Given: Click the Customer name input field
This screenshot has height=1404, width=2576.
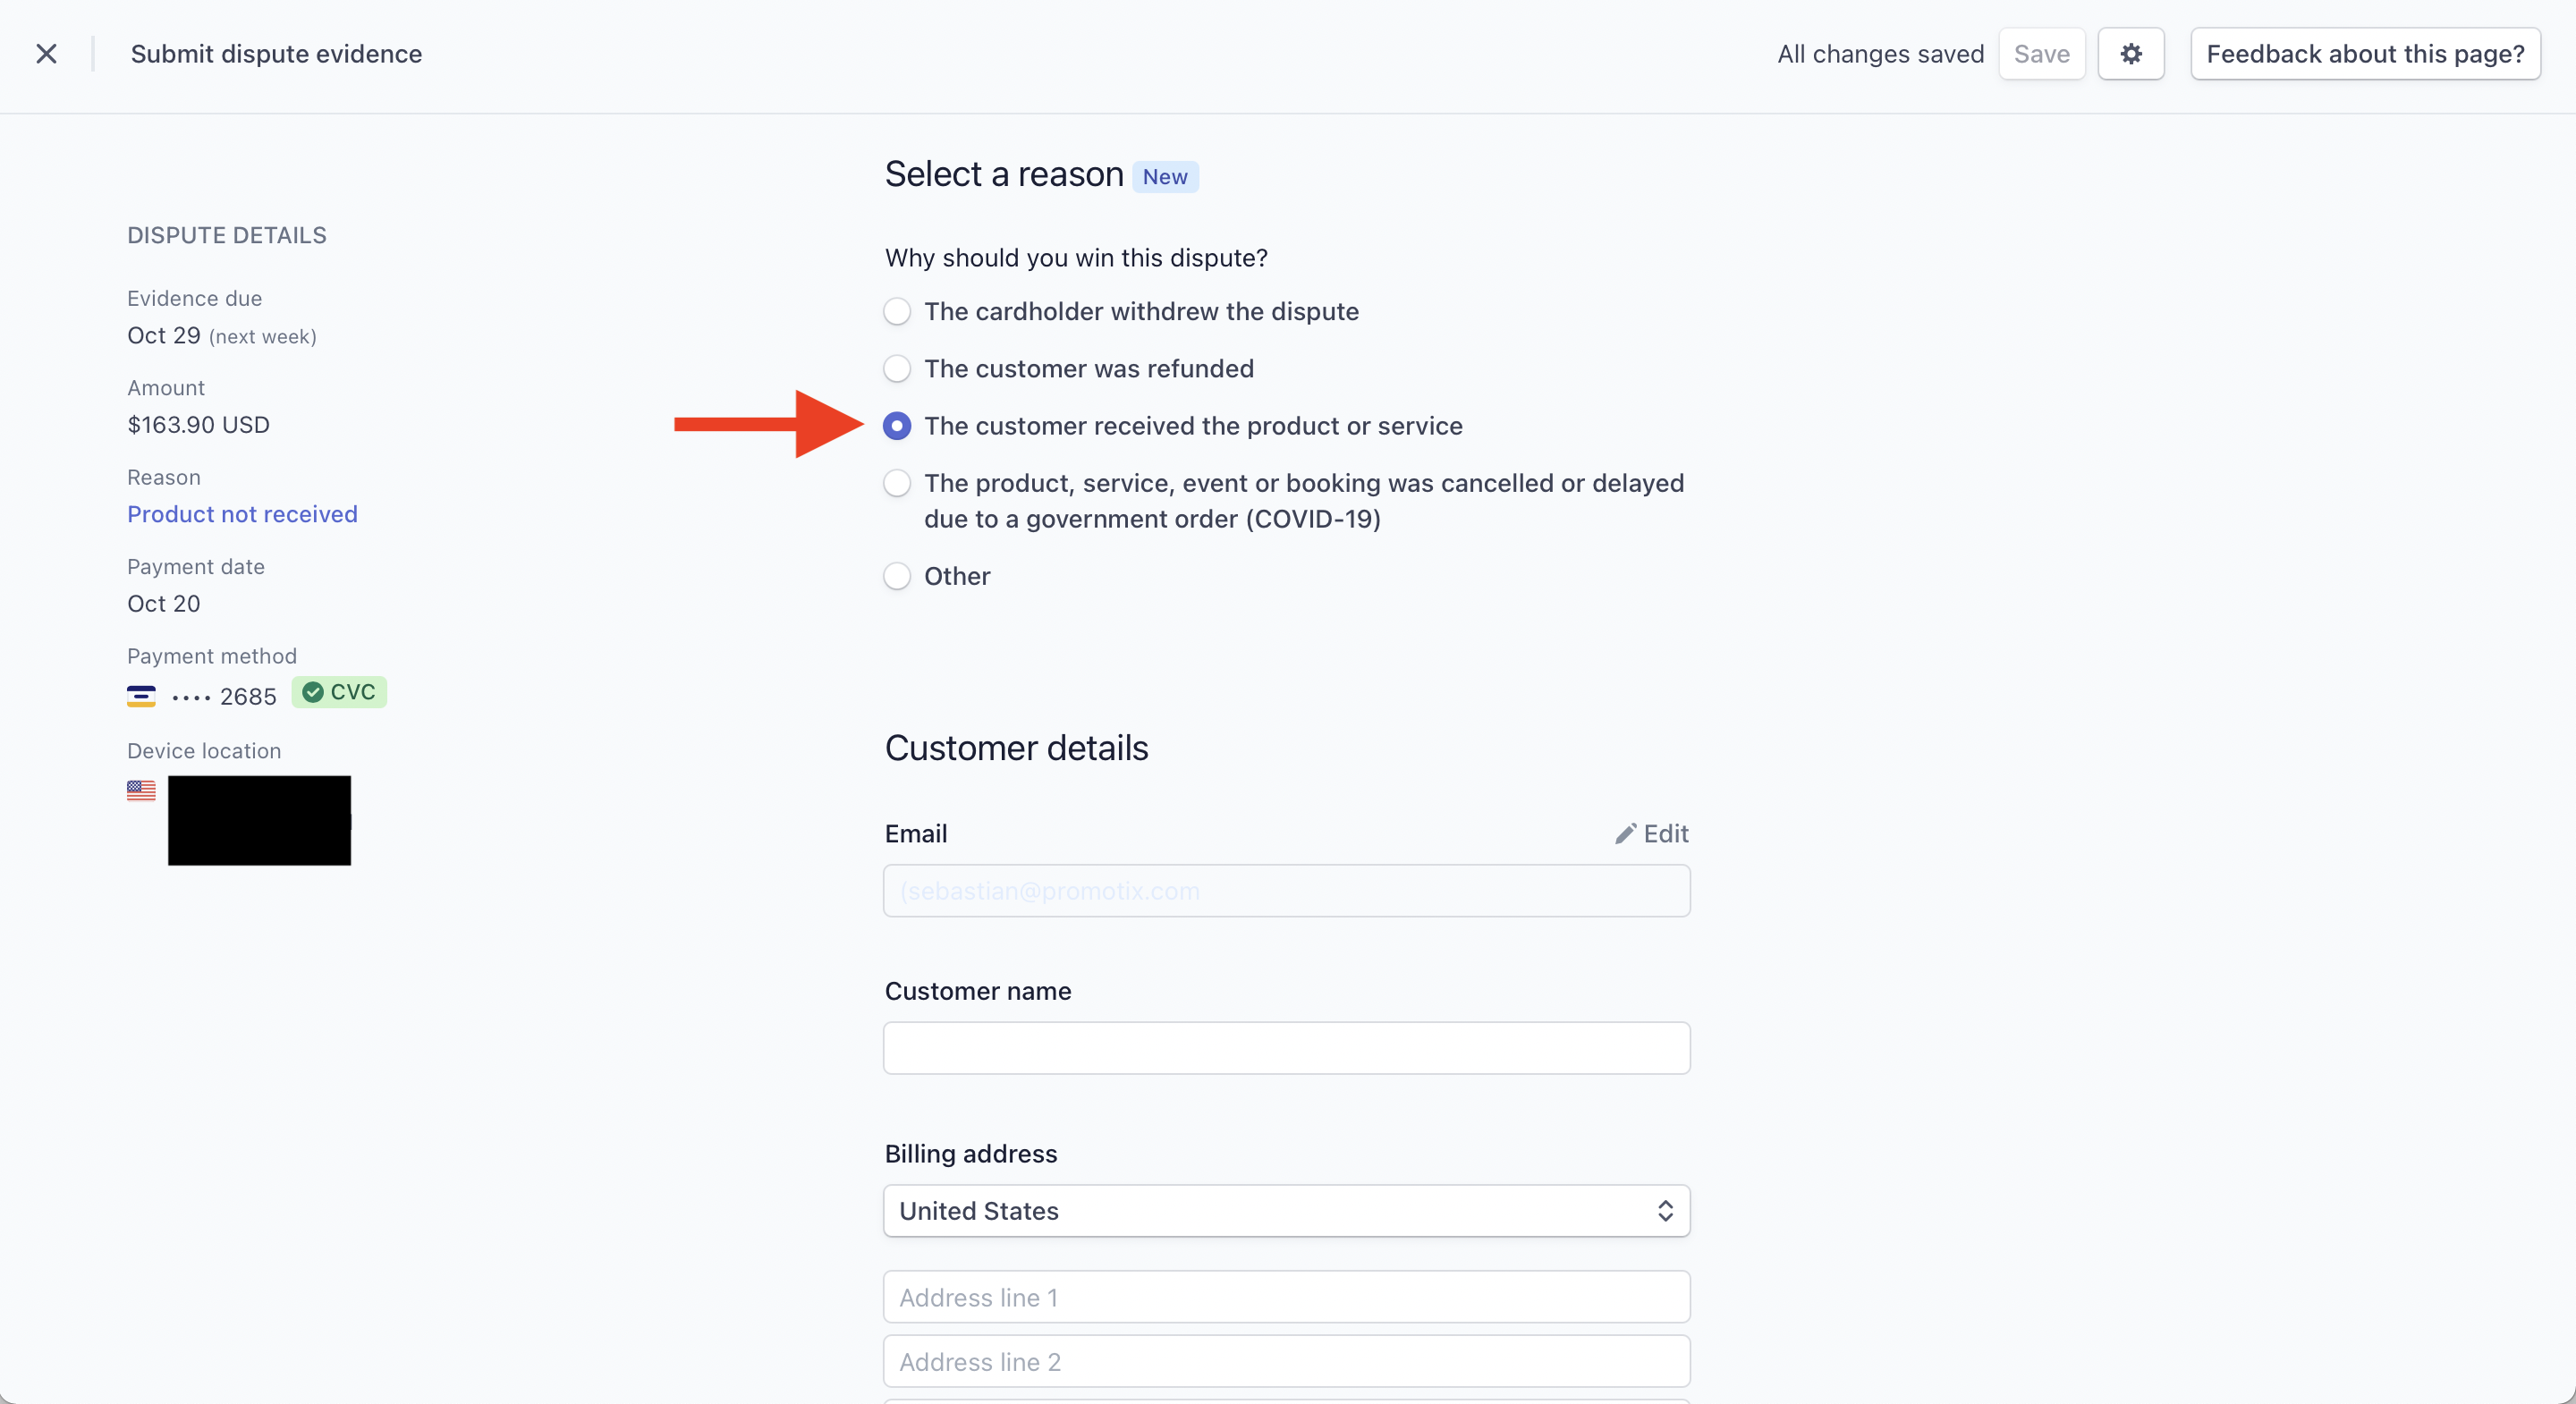Looking at the screenshot, I should pos(1285,1048).
